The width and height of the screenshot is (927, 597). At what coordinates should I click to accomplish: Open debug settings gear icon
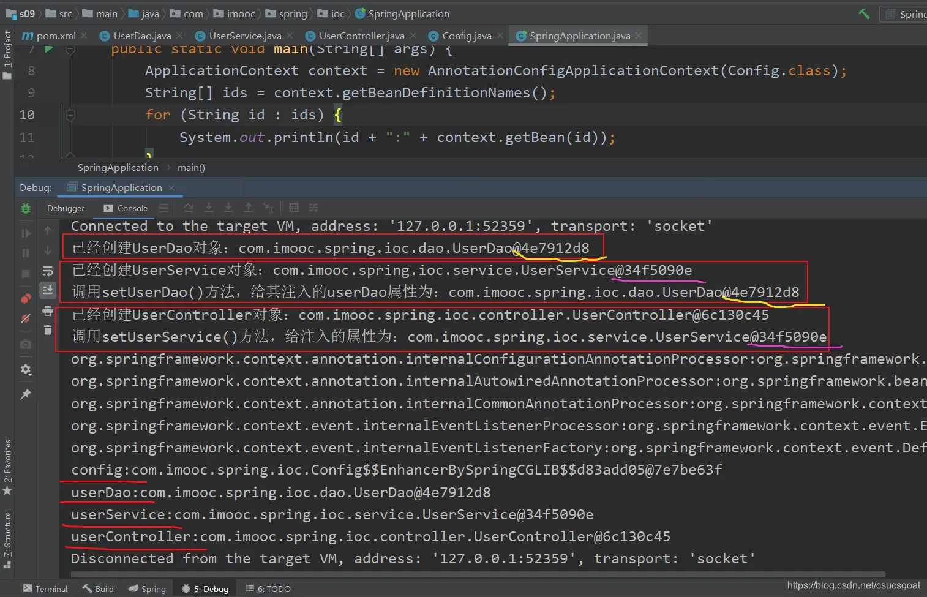[x=26, y=370]
